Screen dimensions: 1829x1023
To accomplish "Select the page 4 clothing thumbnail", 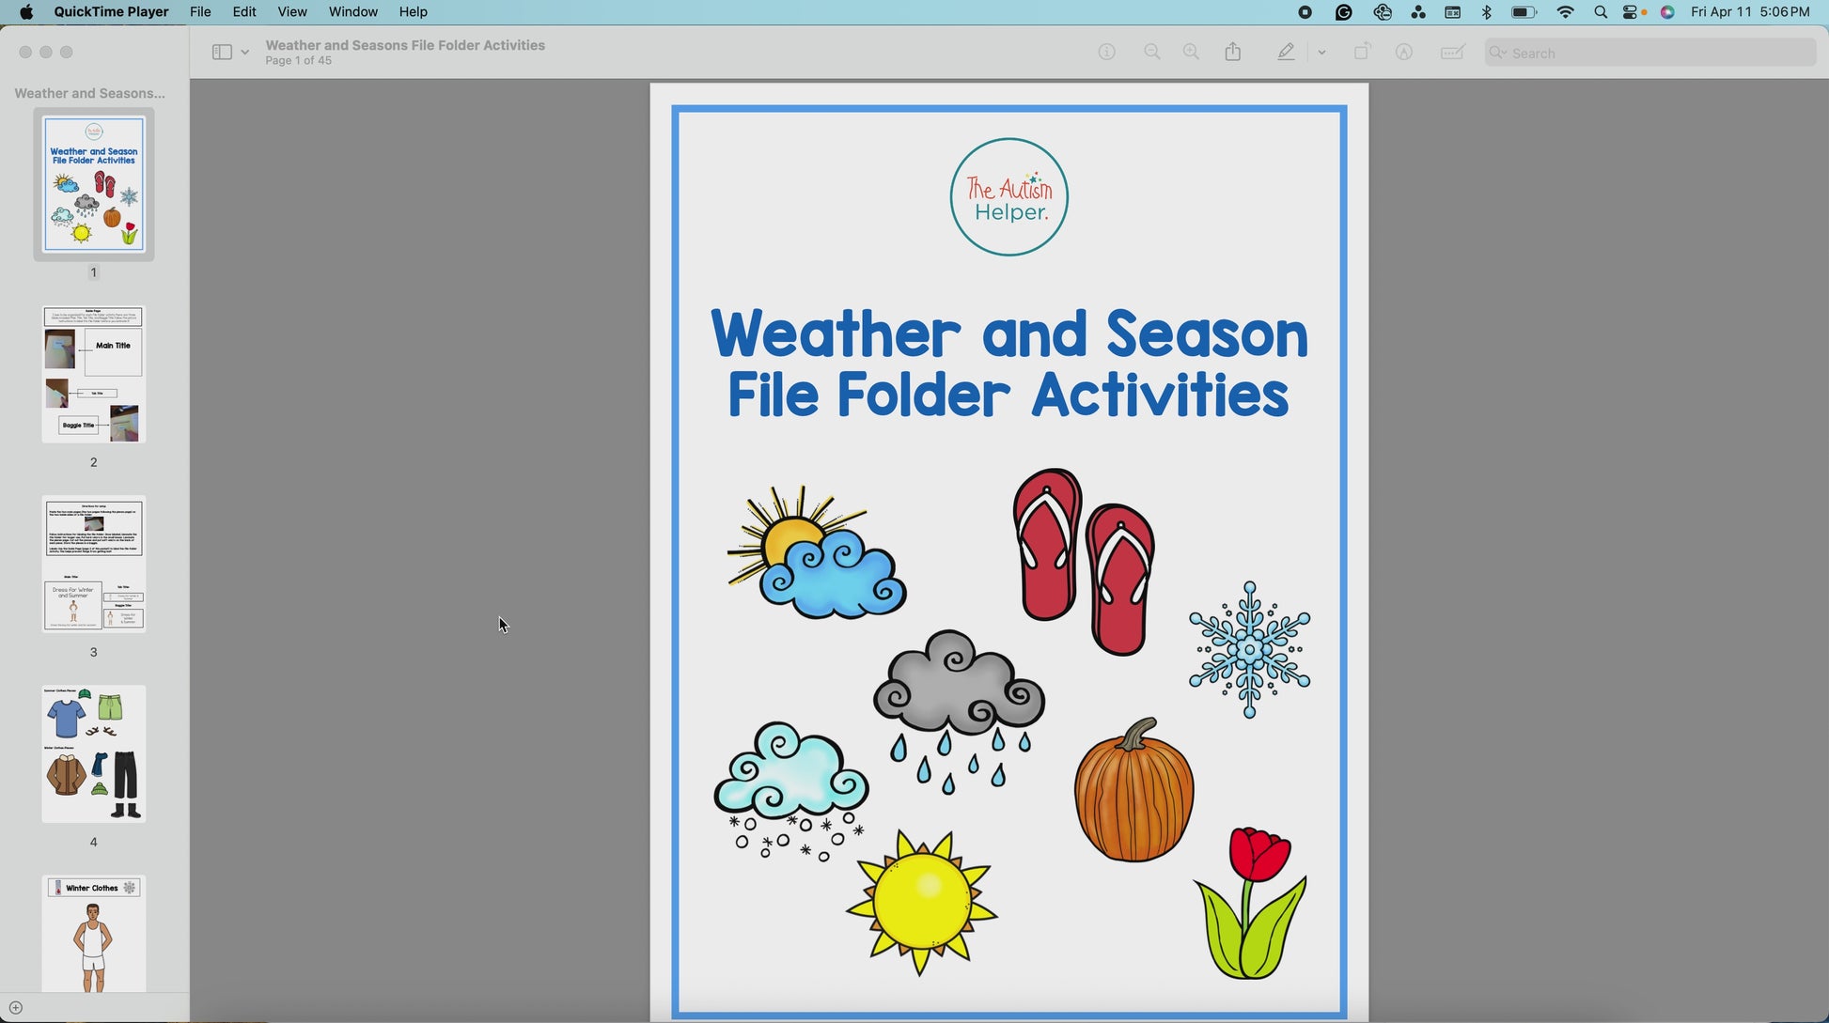I will (93, 754).
